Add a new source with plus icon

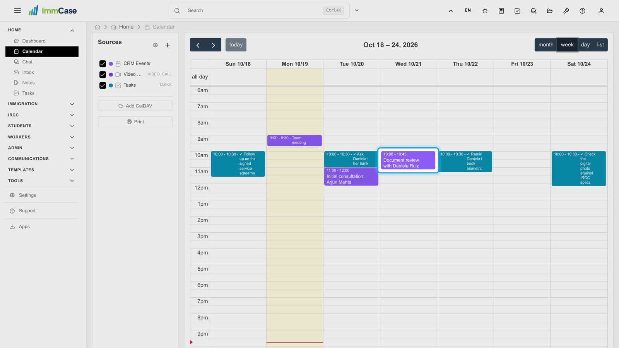click(168, 45)
